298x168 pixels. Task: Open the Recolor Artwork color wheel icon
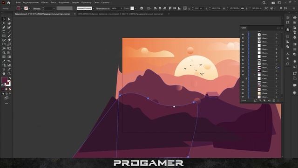142,8
